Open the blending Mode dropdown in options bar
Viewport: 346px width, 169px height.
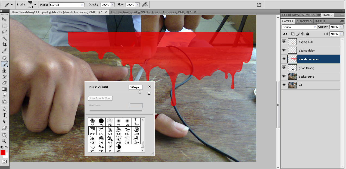(x=67, y=5)
